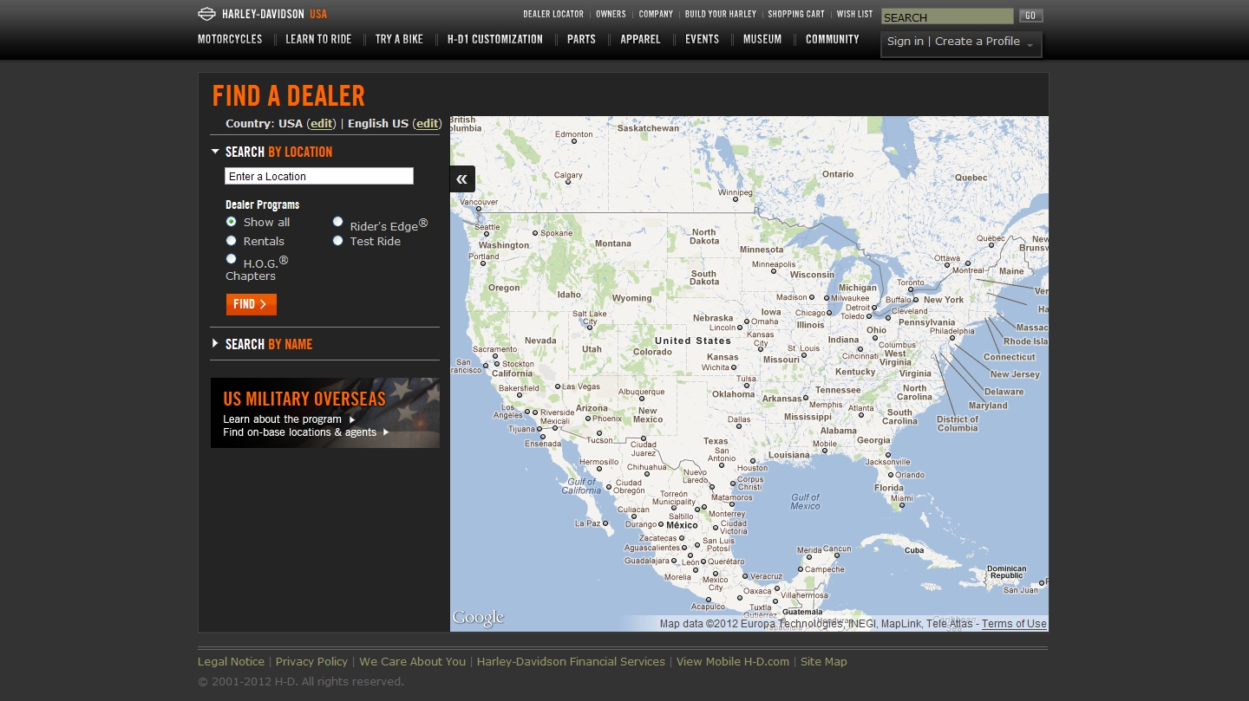Click arrow next to Find on-base locations
Viewport: 1249px width, 701px height.
coord(386,432)
